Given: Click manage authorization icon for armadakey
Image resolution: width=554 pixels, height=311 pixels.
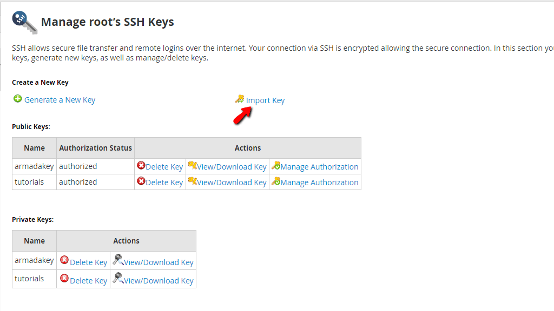Looking at the screenshot, I should [x=275, y=166].
